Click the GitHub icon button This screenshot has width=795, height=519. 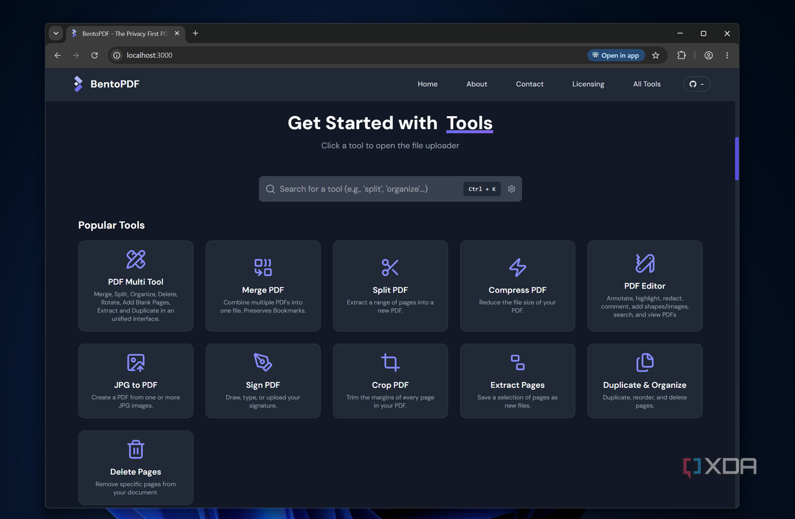pyautogui.click(x=697, y=84)
